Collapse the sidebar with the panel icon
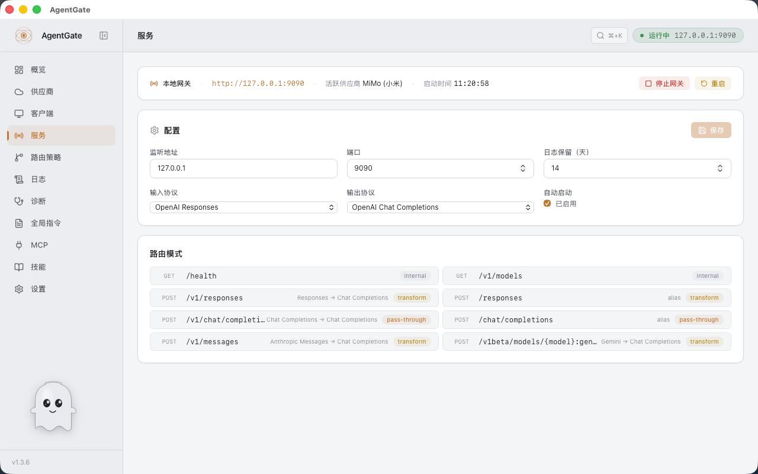The height and width of the screenshot is (474, 758). (x=104, y=36)
